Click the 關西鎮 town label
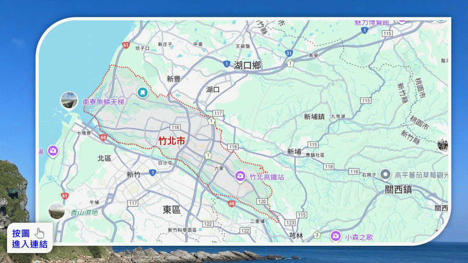This screenshot has height=263, width=468. pyautogui.click(x=398, y=190)
